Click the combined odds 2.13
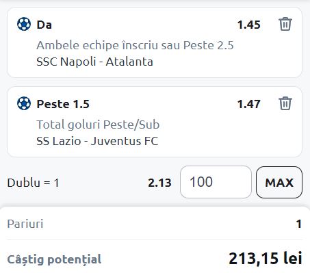Viewport: 310px width, 273px height. point(159,183)
